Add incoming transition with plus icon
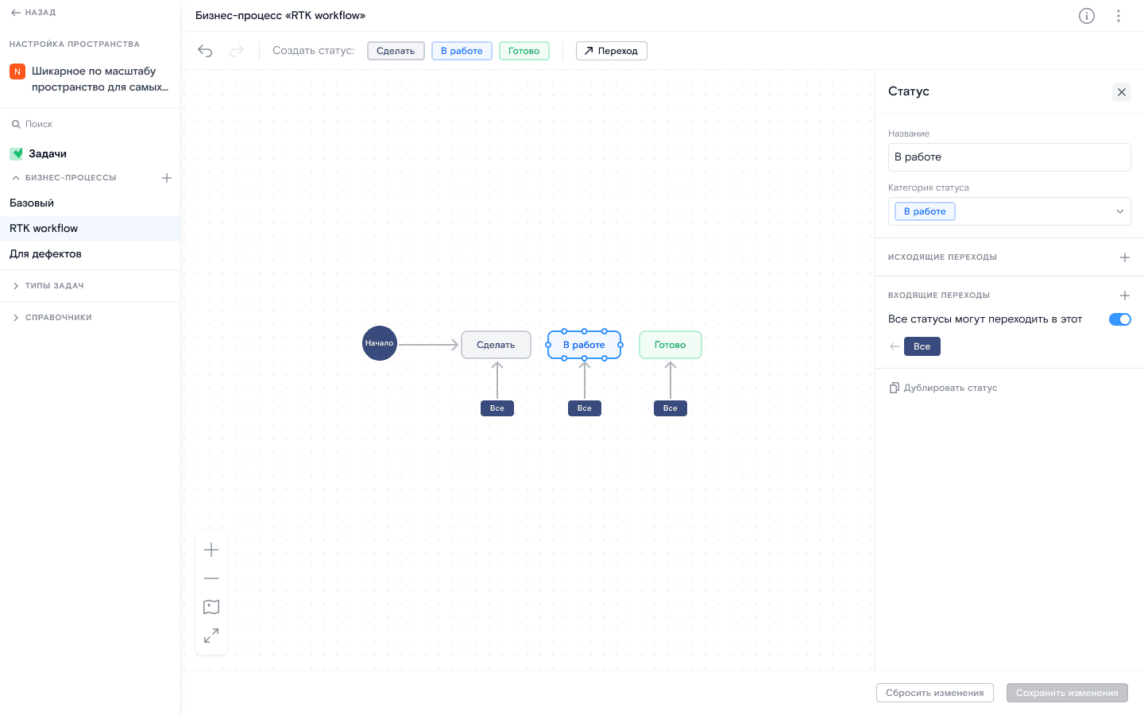Screen dimensions: 1144x715 coord(1125,296)
